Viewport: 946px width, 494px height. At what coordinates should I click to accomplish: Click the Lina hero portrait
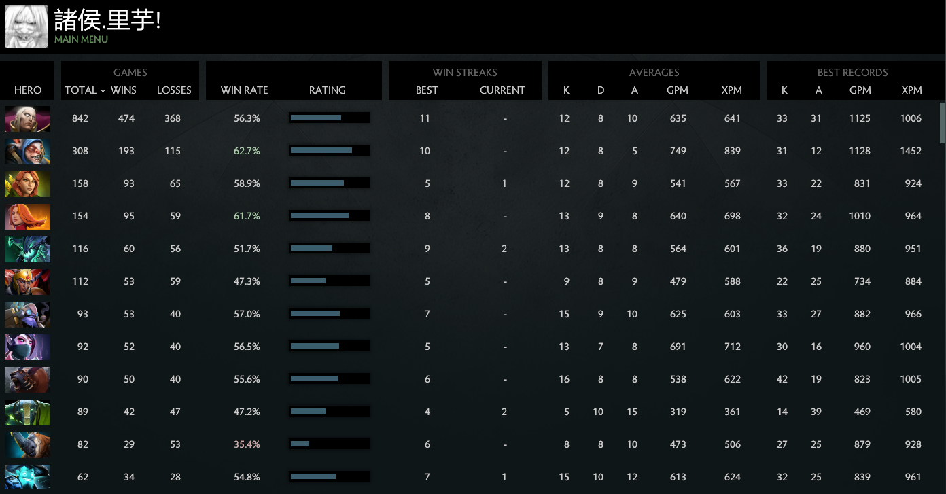tap(27, 216)
